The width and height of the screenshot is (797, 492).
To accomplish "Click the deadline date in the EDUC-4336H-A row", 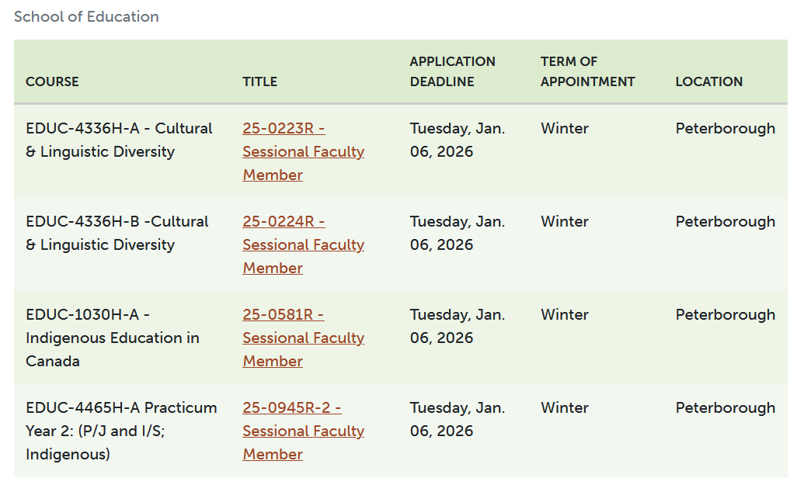I will tap(457, 140).
